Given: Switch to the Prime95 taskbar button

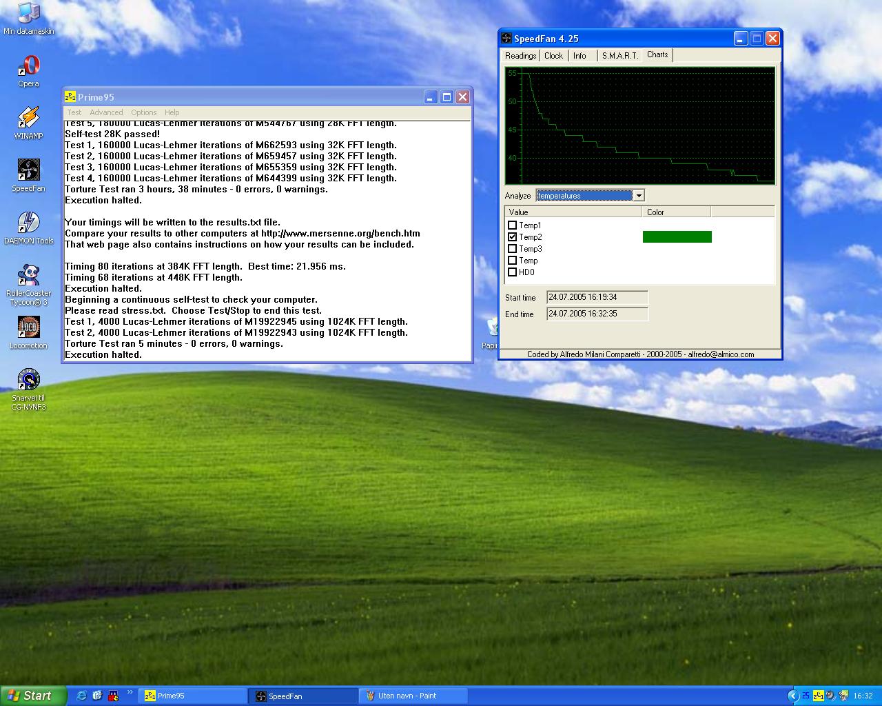Looking at the screenshot, I should coord(193,696).
